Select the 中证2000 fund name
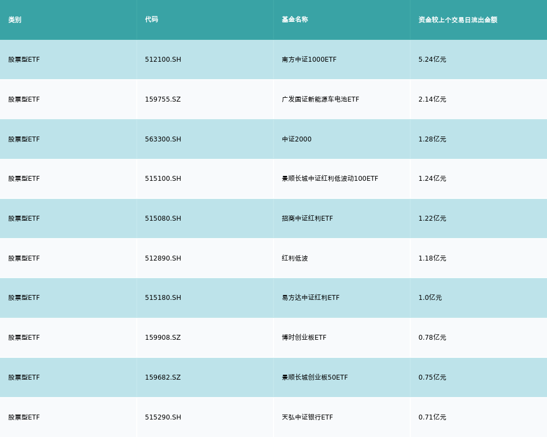This screenshot has height=437, width=547. (296, 139)
